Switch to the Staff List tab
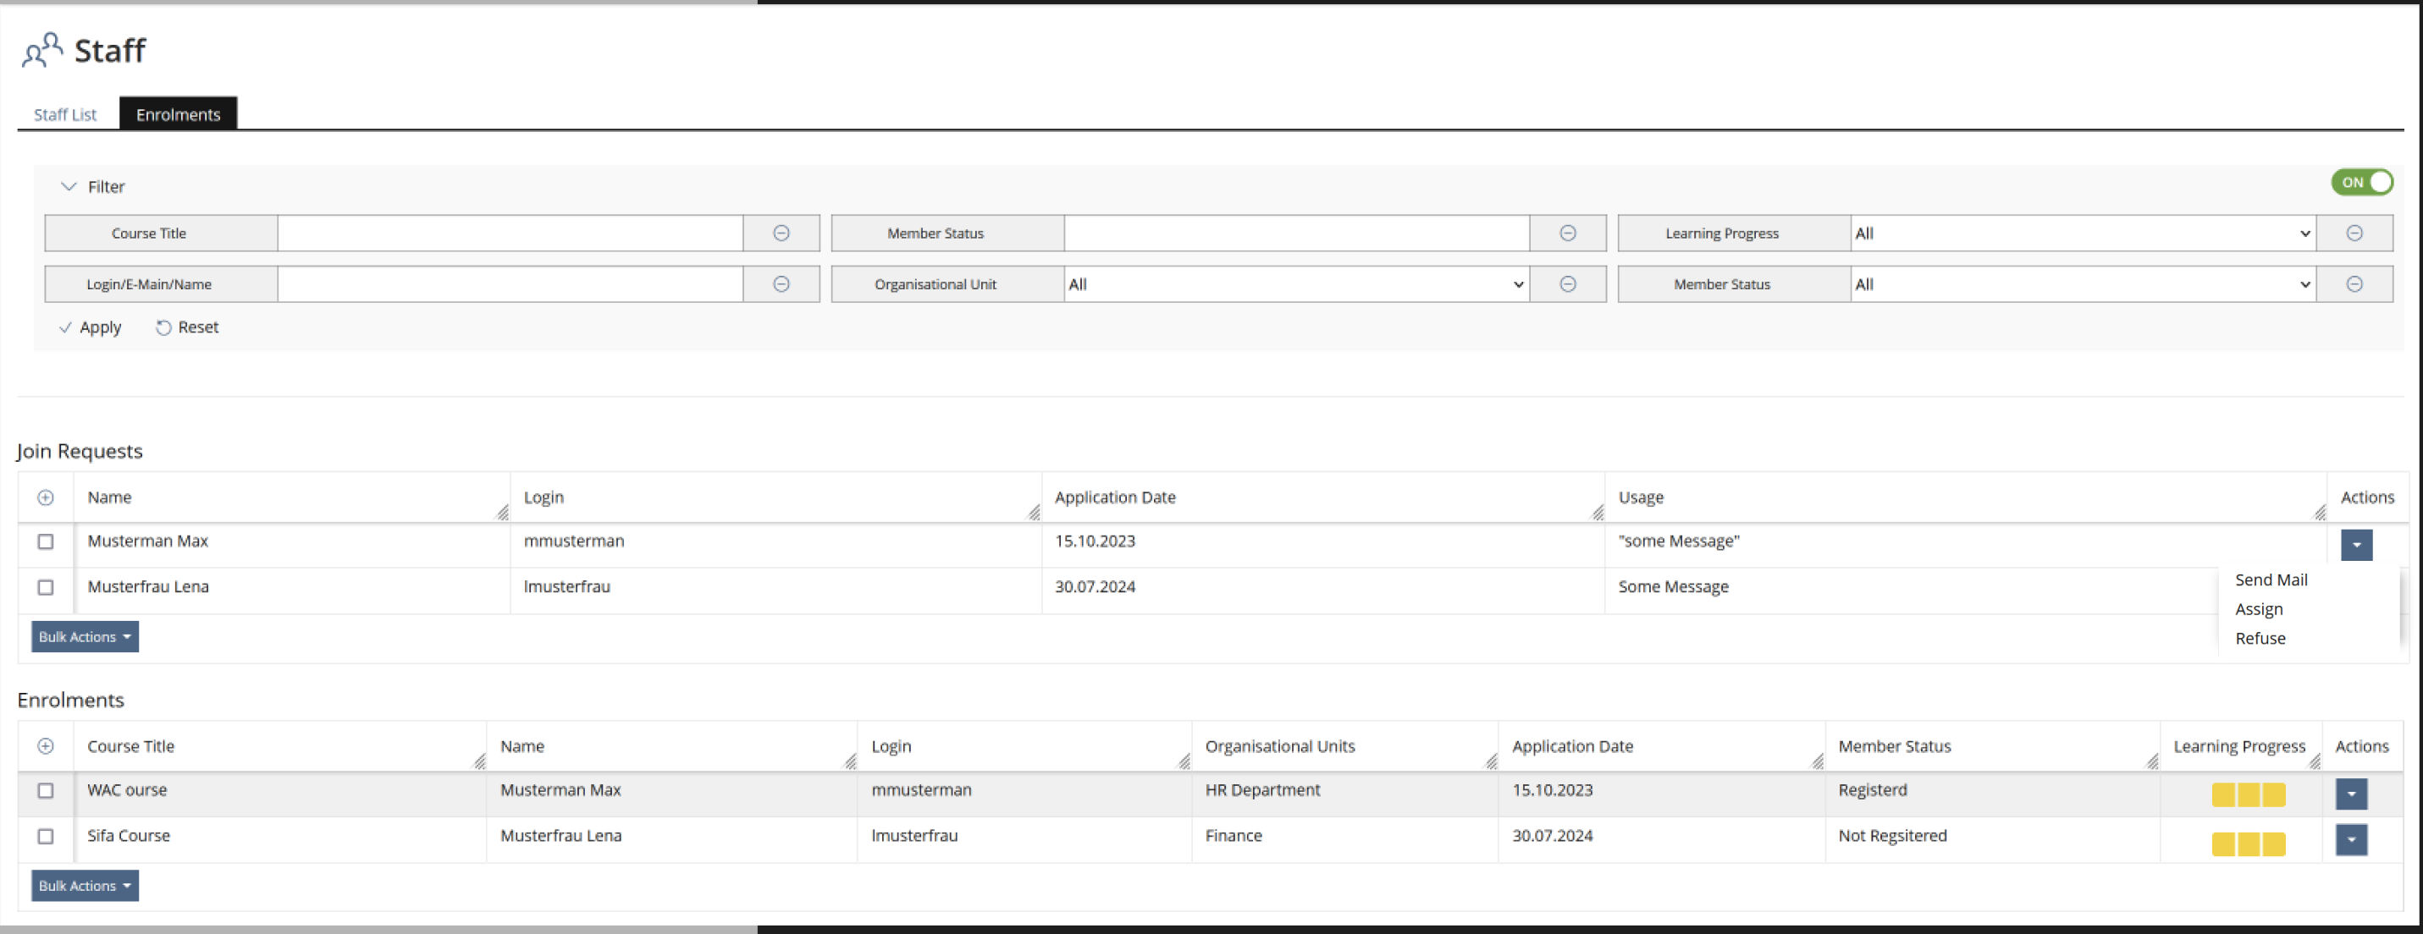 pos(65,115)
